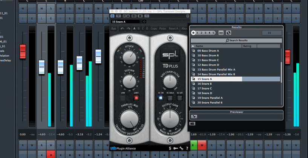
Task: Click the red-lit record enable button
Action: click(x=51, y=155)
